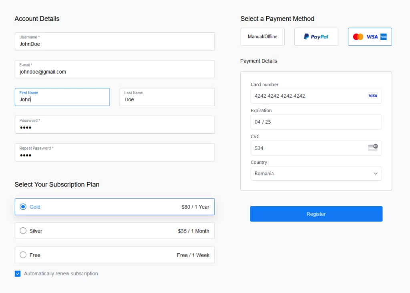
Task: Click the 'Payment Details' heading
Action: 259,61
